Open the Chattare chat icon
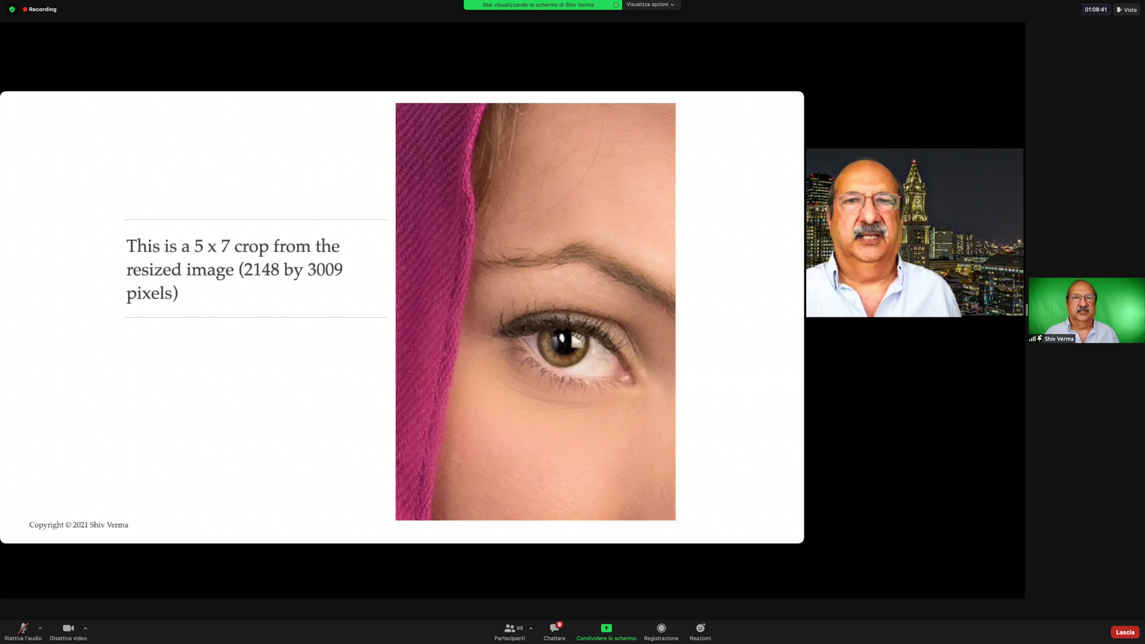 pyautogui.click(x=554, y=628)
